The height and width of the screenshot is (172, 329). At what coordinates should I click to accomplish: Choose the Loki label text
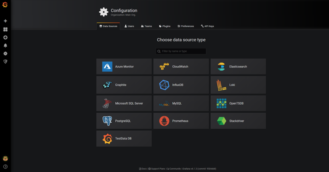pyautogui.click(x=232, y=85)
